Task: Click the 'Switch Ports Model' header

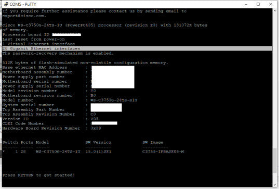Action: [x=25, y=142]
